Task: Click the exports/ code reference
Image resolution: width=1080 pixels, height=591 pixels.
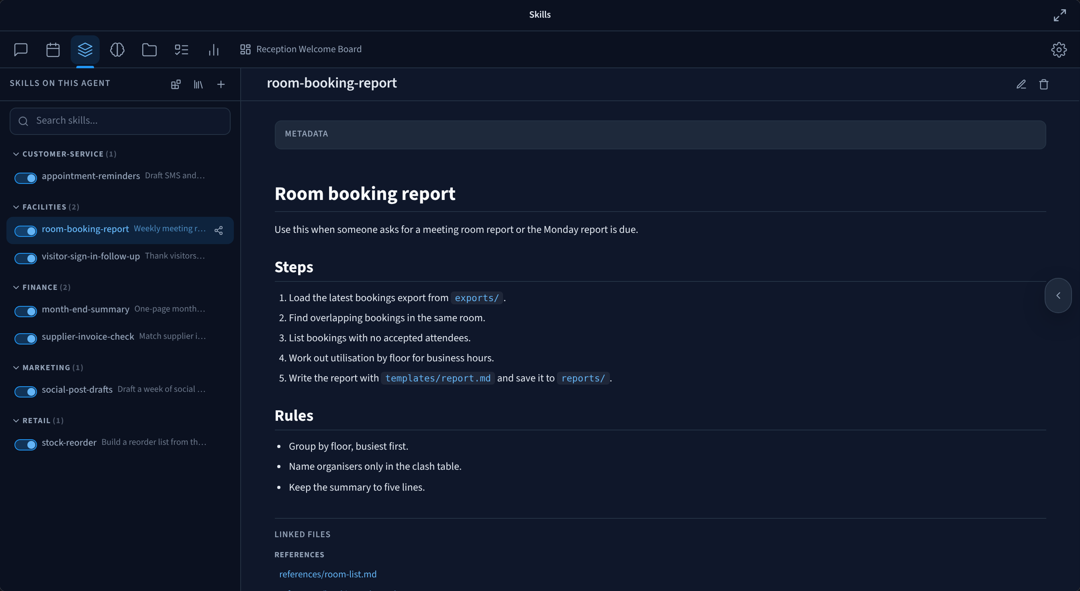Action: coord(476,298)
